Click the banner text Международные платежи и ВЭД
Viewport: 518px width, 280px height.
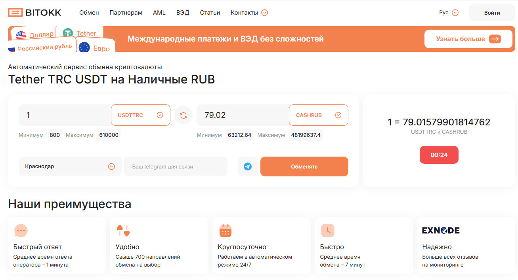(x=226, y=39)
